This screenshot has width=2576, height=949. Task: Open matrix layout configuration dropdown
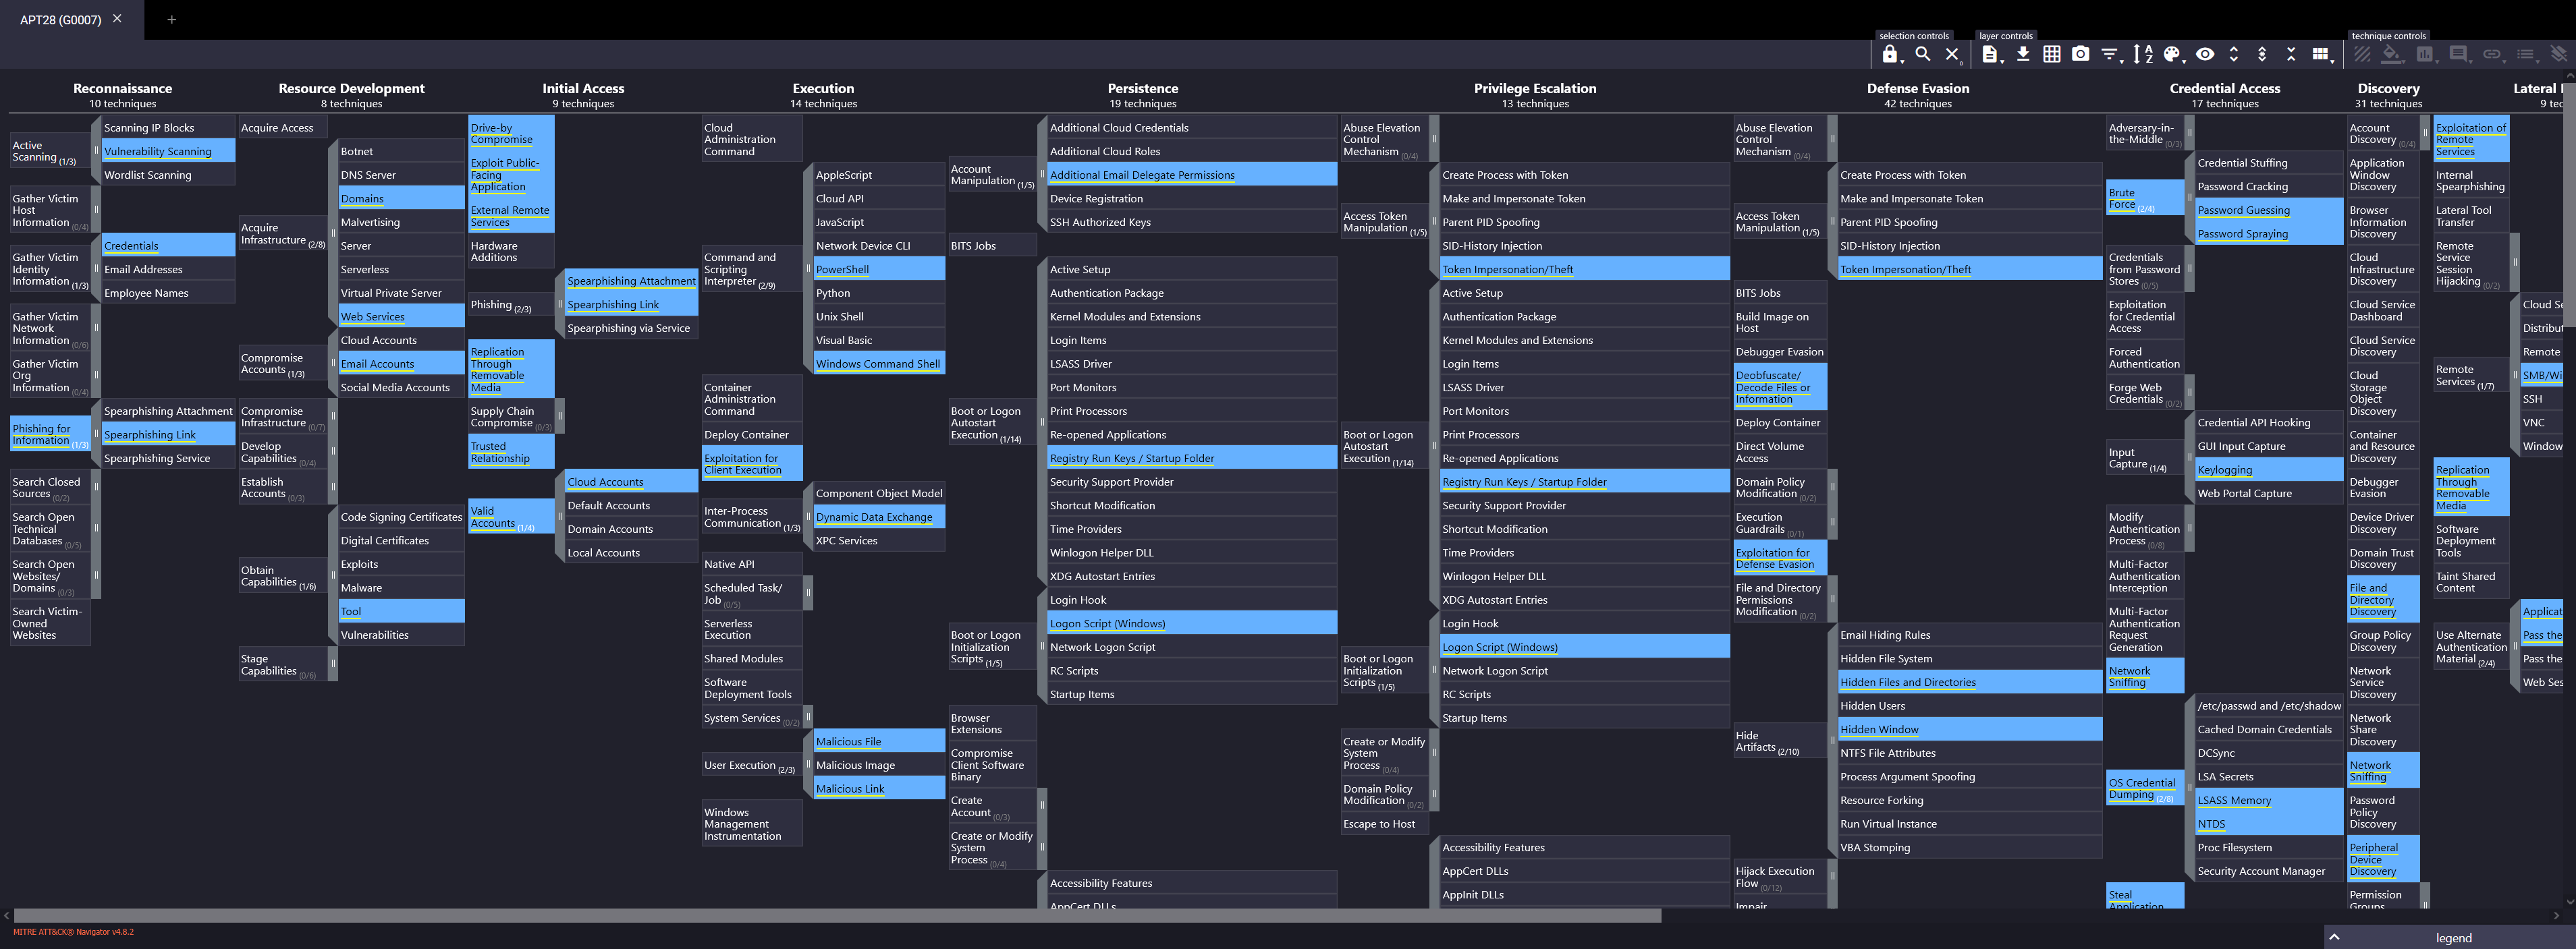[x=2322, y=54]
